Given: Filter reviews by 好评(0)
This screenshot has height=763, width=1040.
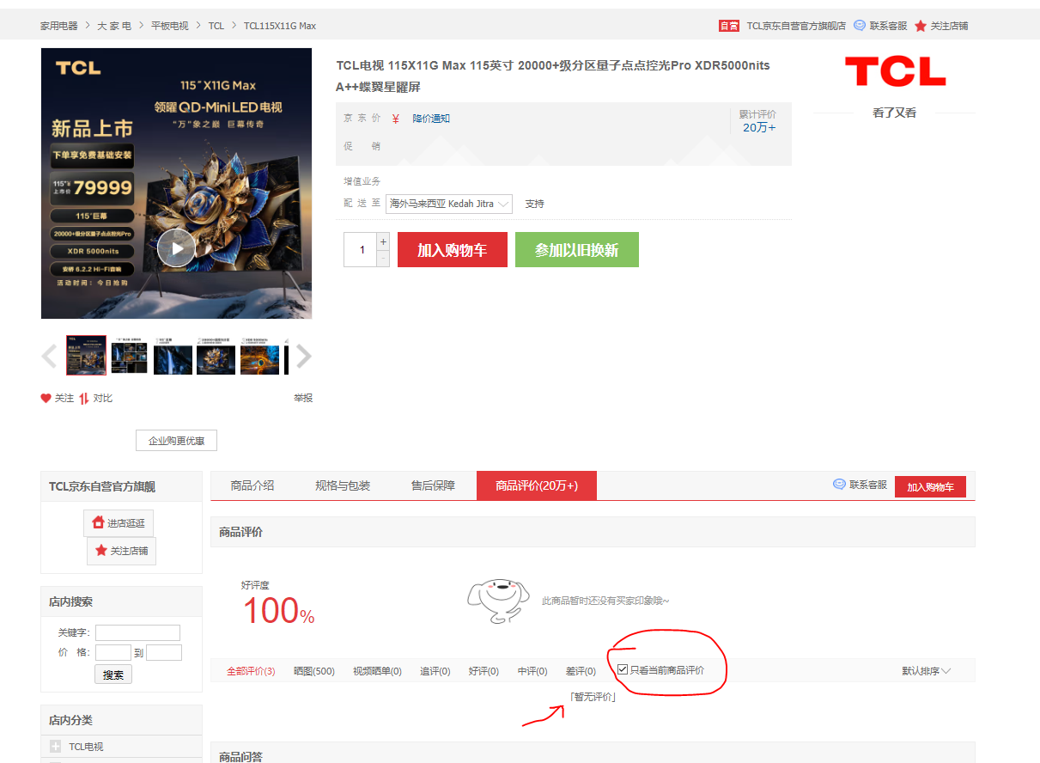Looking at the screenshot, I should point(484,671).
